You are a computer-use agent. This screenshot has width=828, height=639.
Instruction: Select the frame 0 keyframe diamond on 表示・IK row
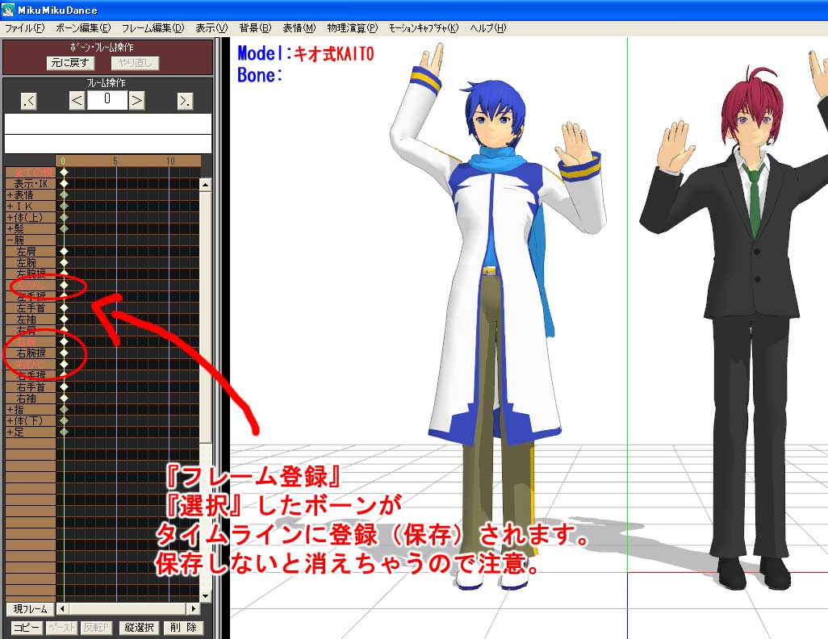click(64, 183)
